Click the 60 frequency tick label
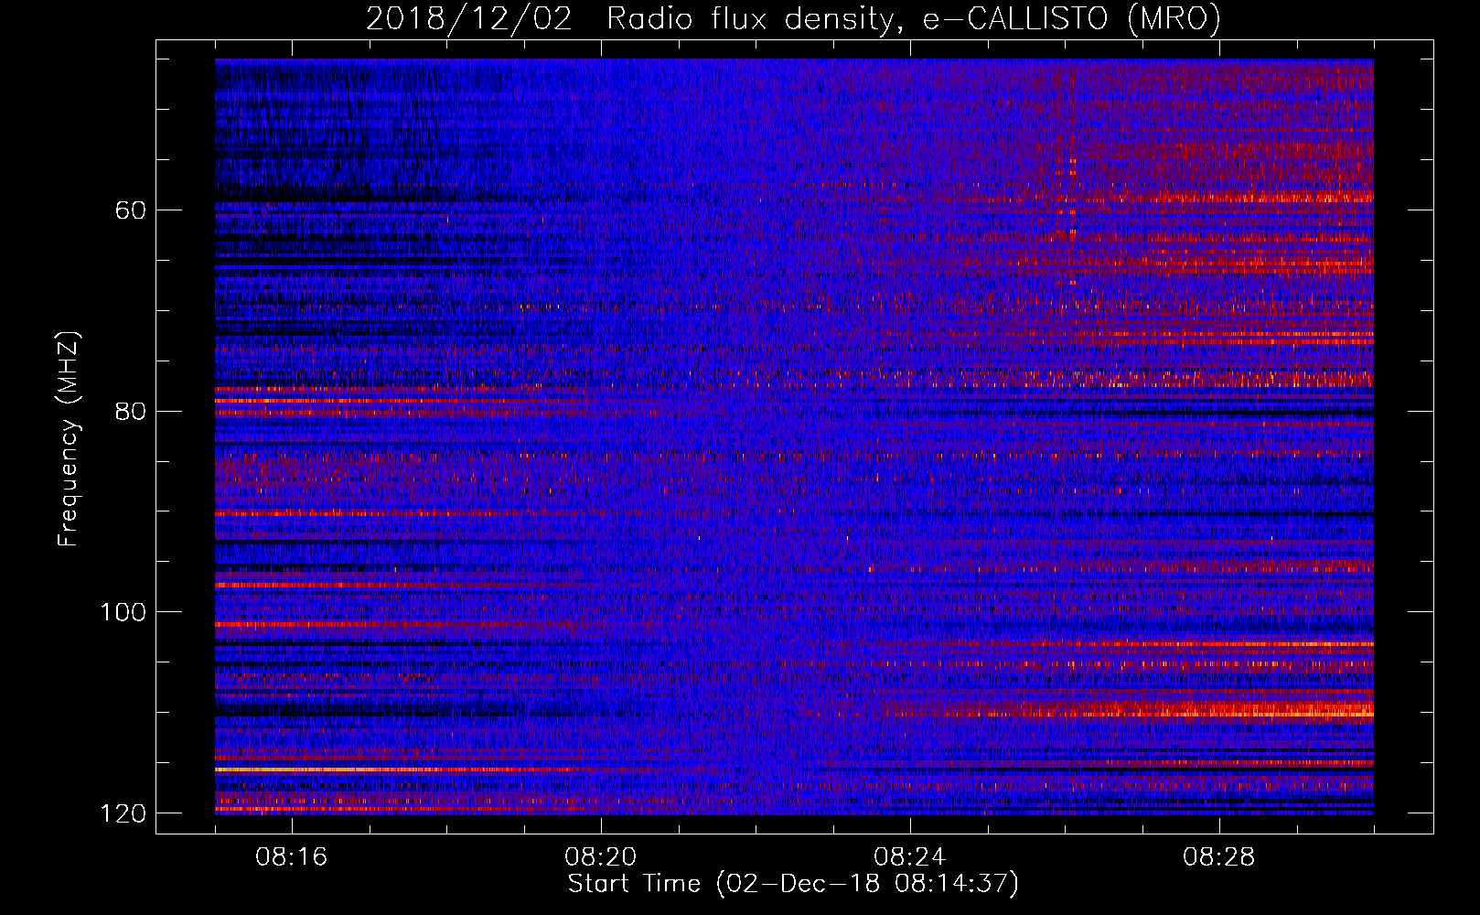Screen dimensions: 1480x915 tap(131, 210)
